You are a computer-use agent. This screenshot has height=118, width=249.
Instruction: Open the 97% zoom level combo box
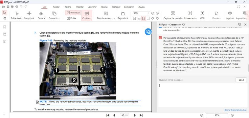(141, 13)
